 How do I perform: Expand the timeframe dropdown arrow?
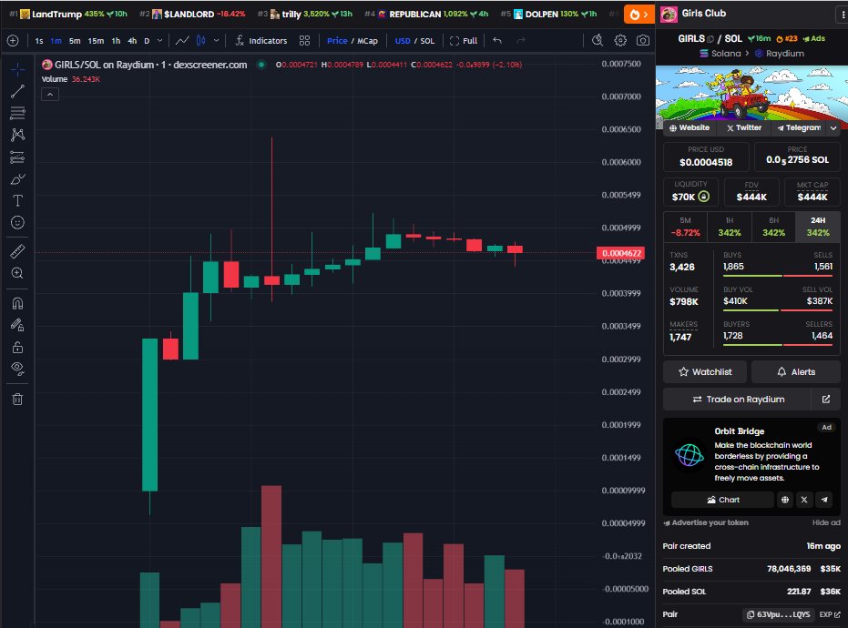(159, 41)
